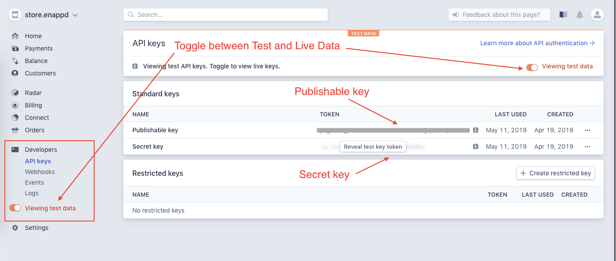
Task: Open the Learn more about API authentication link
Action: pyautogui.click(x=537, y=43)
